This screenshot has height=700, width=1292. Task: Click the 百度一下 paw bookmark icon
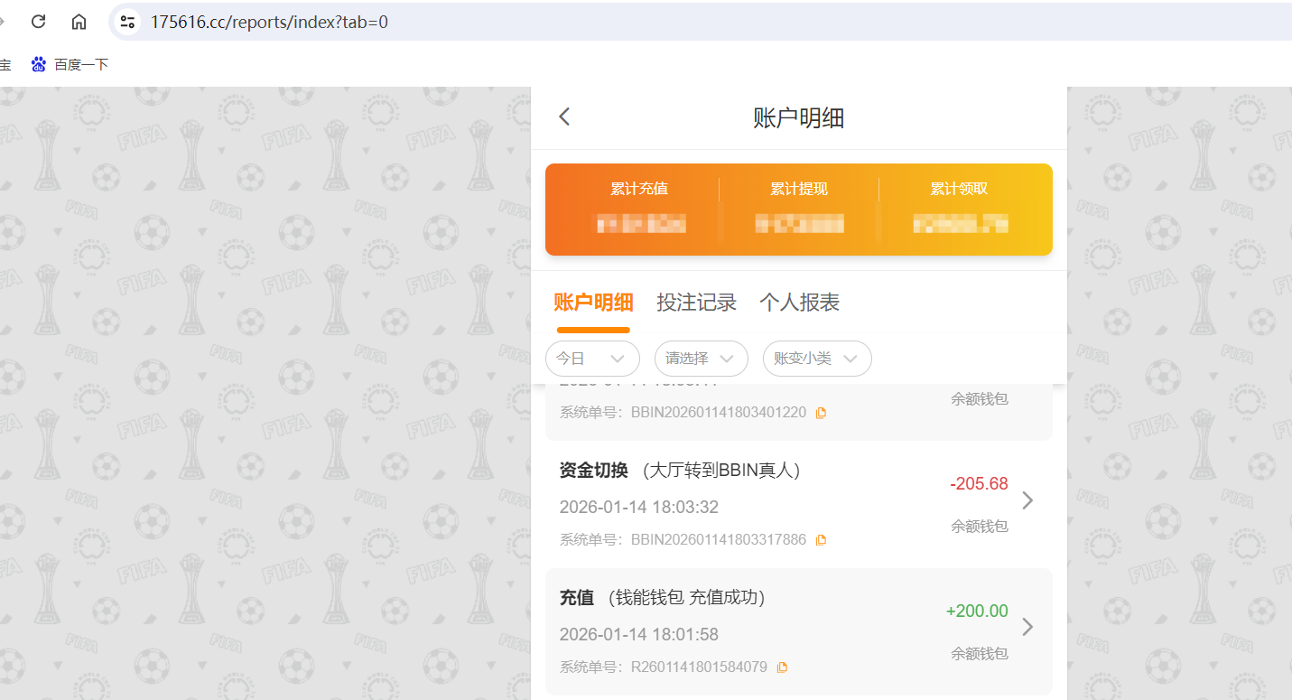point(38,64)
